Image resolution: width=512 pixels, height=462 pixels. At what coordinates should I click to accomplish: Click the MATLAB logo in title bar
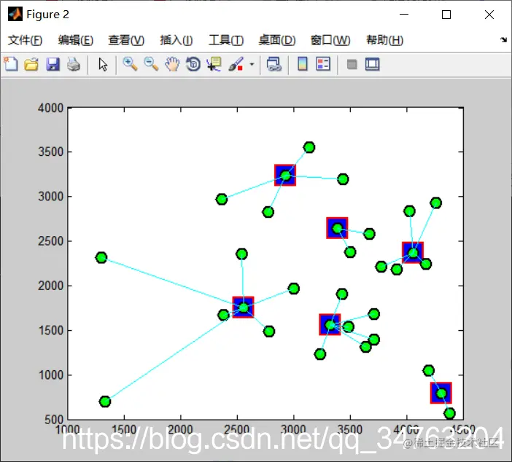[x=15, y=15]
